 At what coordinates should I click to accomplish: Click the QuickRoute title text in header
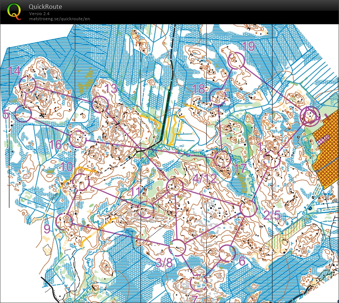[x=45, y=7]
